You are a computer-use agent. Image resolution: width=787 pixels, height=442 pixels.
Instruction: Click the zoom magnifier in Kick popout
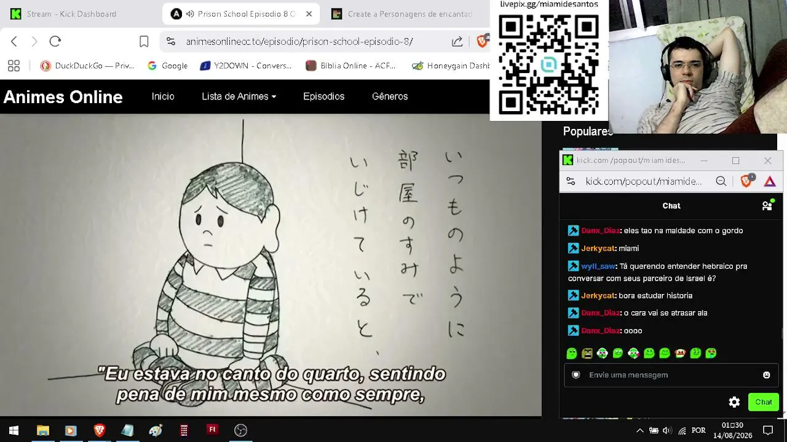pyautogui.click(x=721, y=181)
